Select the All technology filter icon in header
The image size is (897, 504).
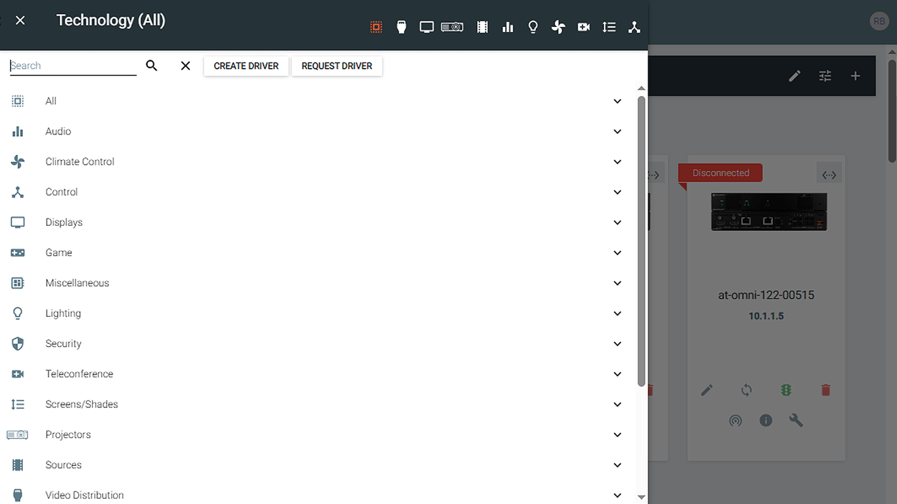[x=376, y=27]
